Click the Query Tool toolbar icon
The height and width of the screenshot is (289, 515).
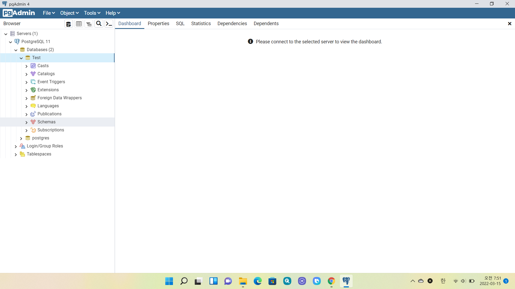coord(68,24)
